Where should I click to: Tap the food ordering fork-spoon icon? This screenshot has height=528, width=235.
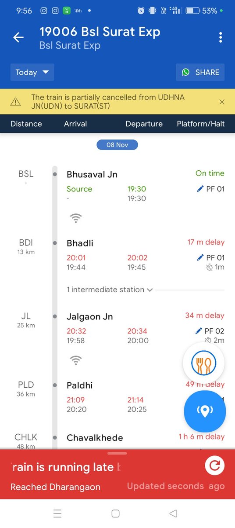(203, 364)
